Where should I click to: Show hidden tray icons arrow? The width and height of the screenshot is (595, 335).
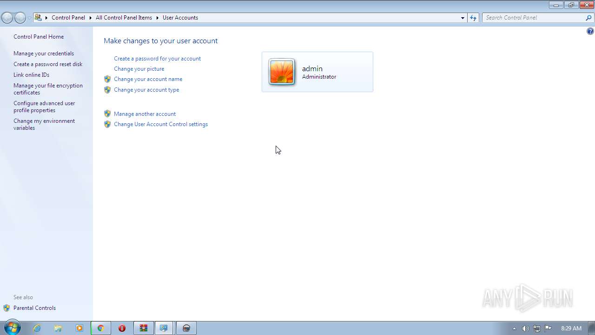point(514,328)
